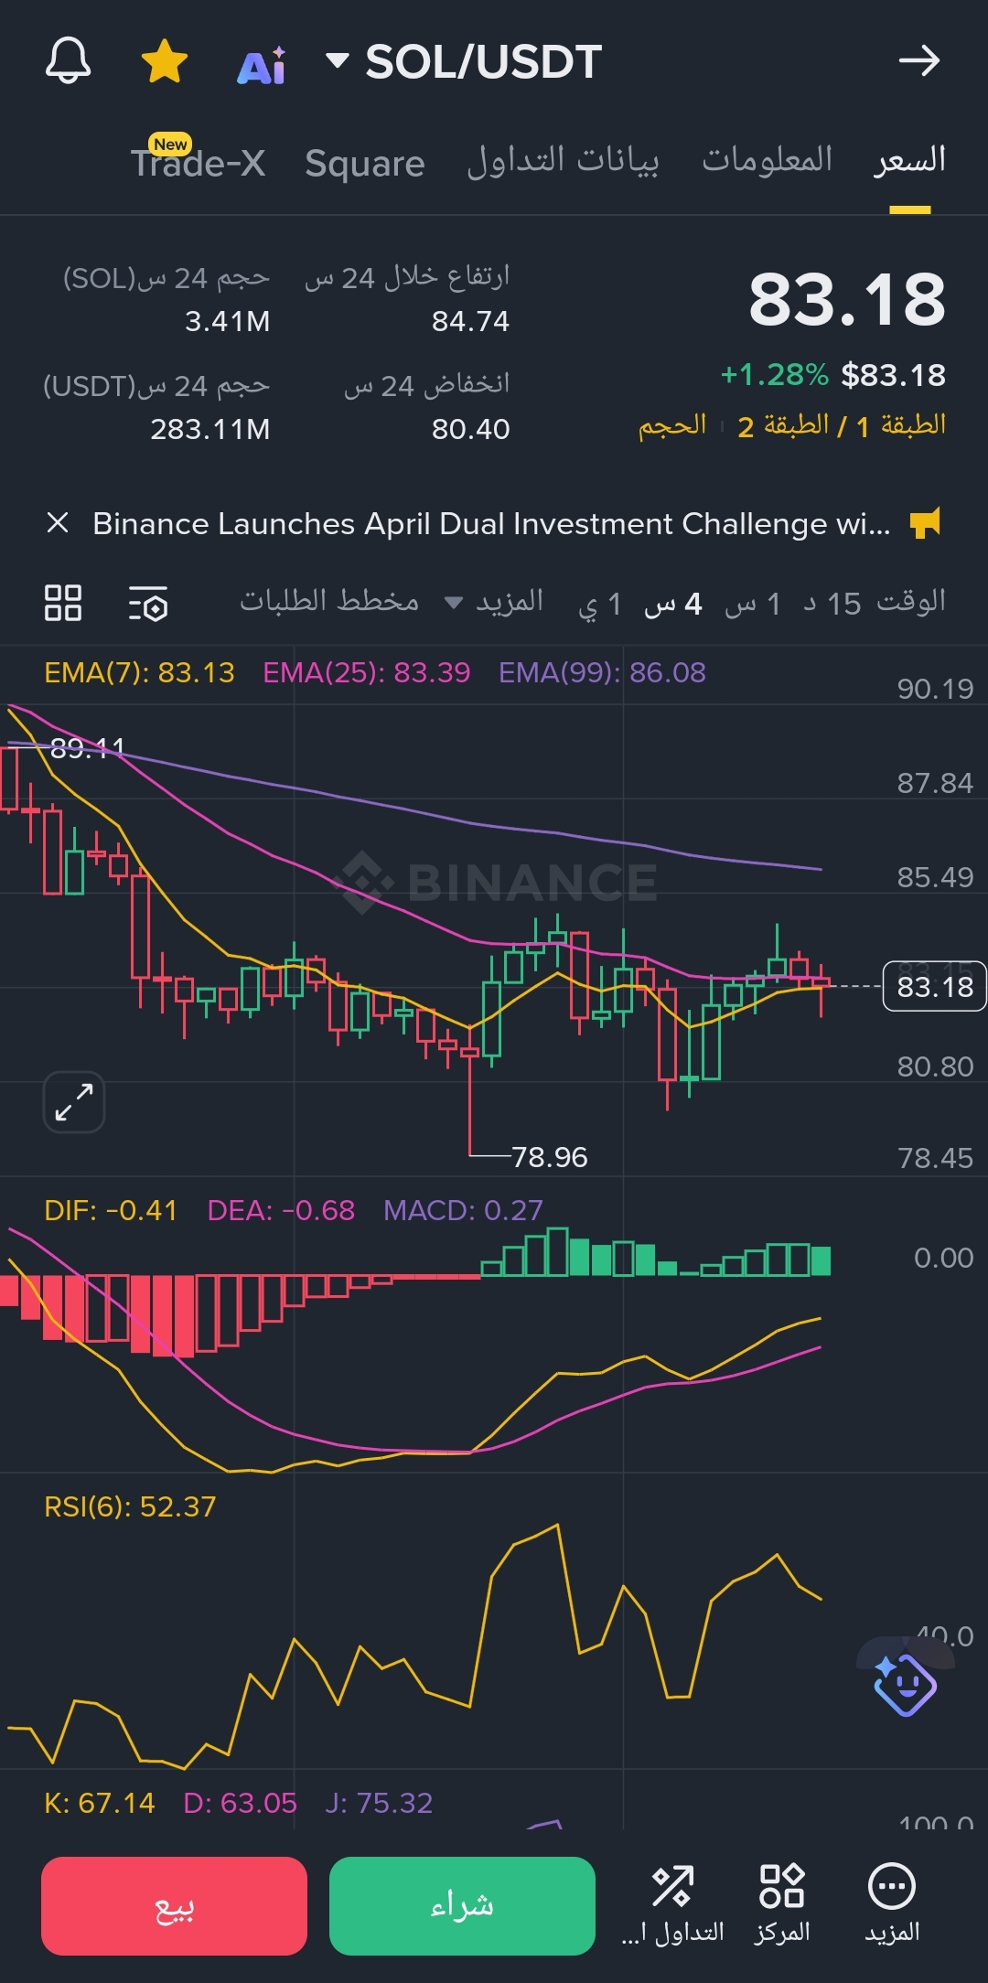This screenshot has width=988, height=1983.
Task: Click the EMA(99): 86.08 indicator label
Action: click(602, 673)
